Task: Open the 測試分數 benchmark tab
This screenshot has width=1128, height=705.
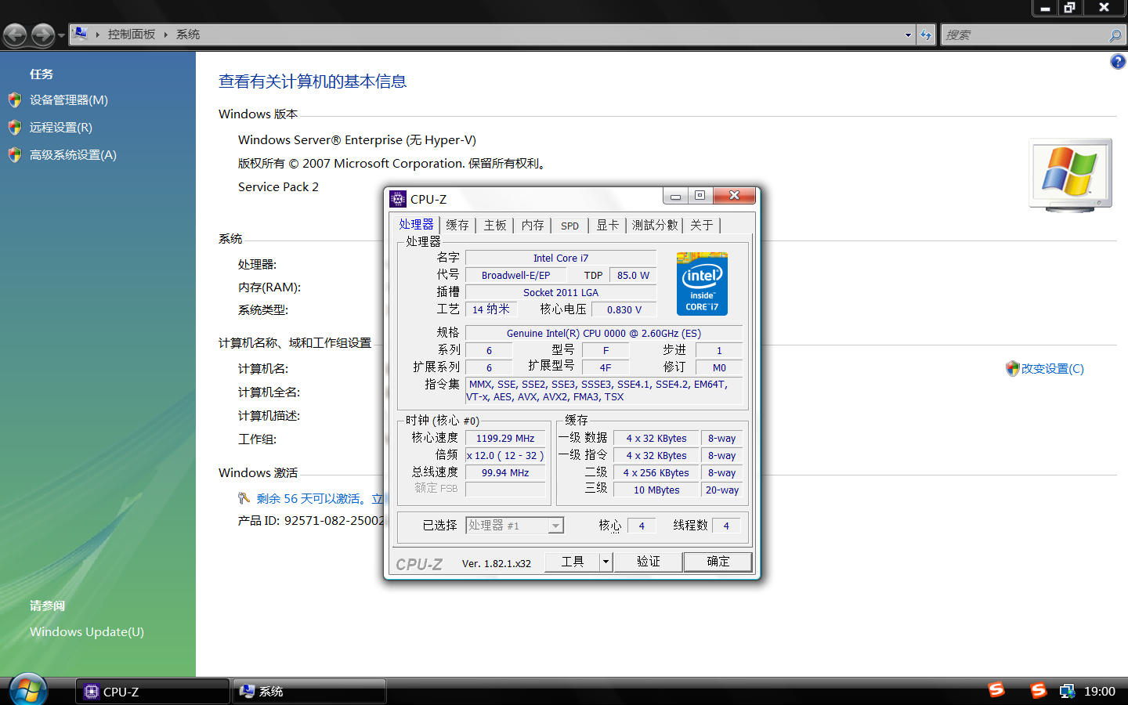Action: coord(655,226)
